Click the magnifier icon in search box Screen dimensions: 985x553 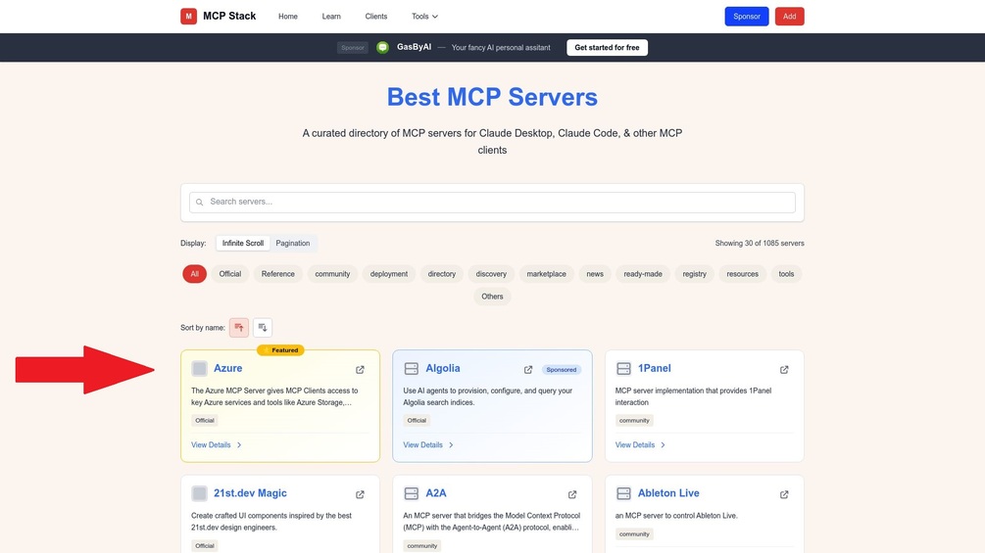199,202
